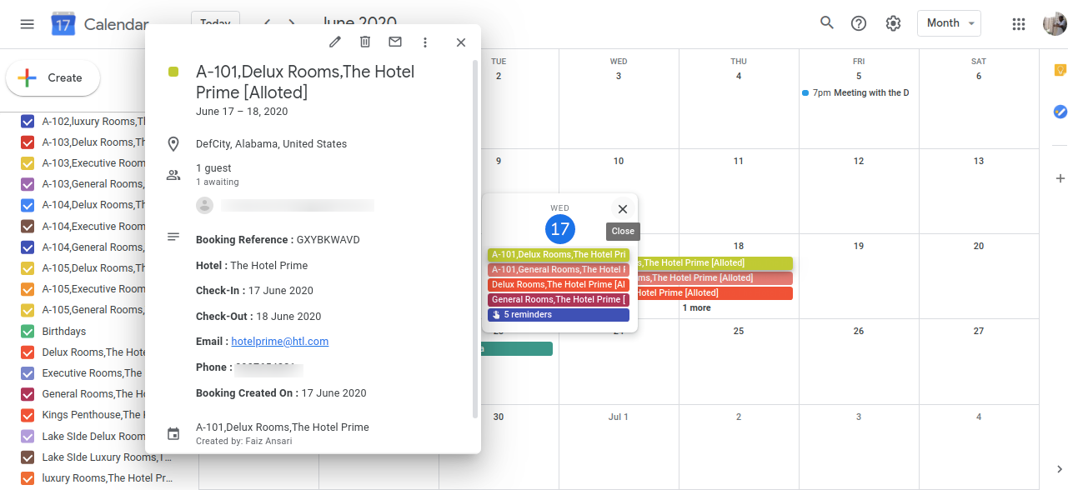Open the Settings gear menu
This screenshot has width=1068, height=490.
tap(894, 23)
